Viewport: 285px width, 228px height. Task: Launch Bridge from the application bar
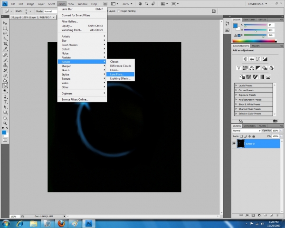point(105,4)
